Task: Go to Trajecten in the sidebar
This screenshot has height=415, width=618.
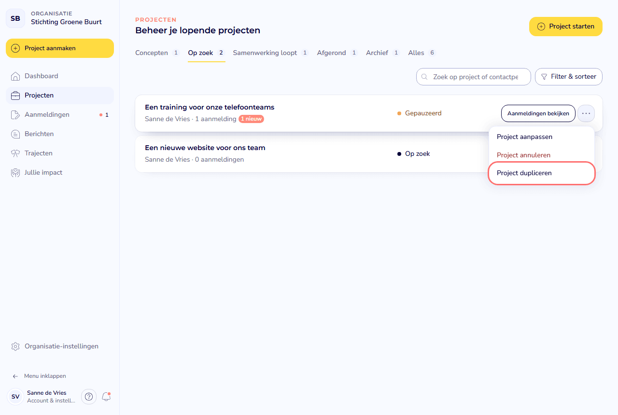Action: 60,153
